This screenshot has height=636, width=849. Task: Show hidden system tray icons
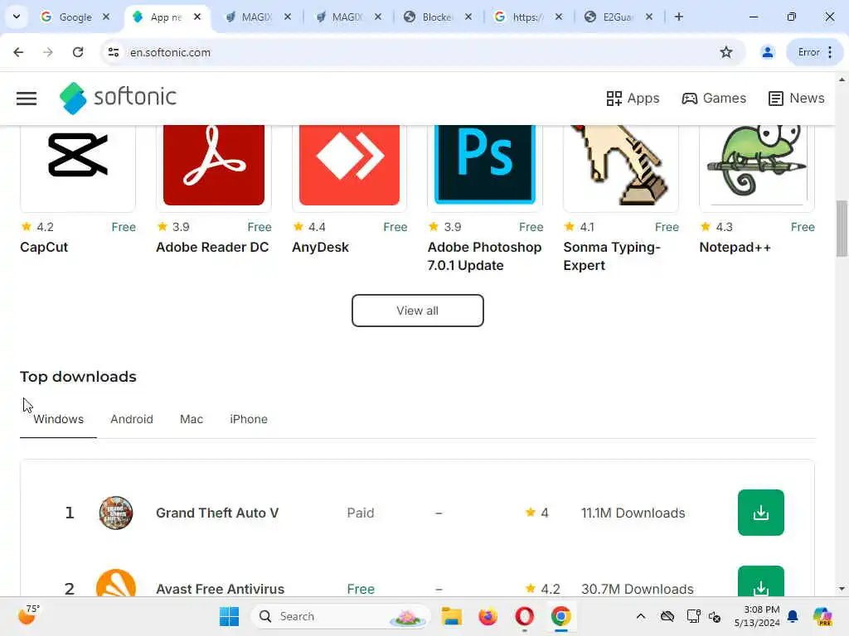click(641, 616)
